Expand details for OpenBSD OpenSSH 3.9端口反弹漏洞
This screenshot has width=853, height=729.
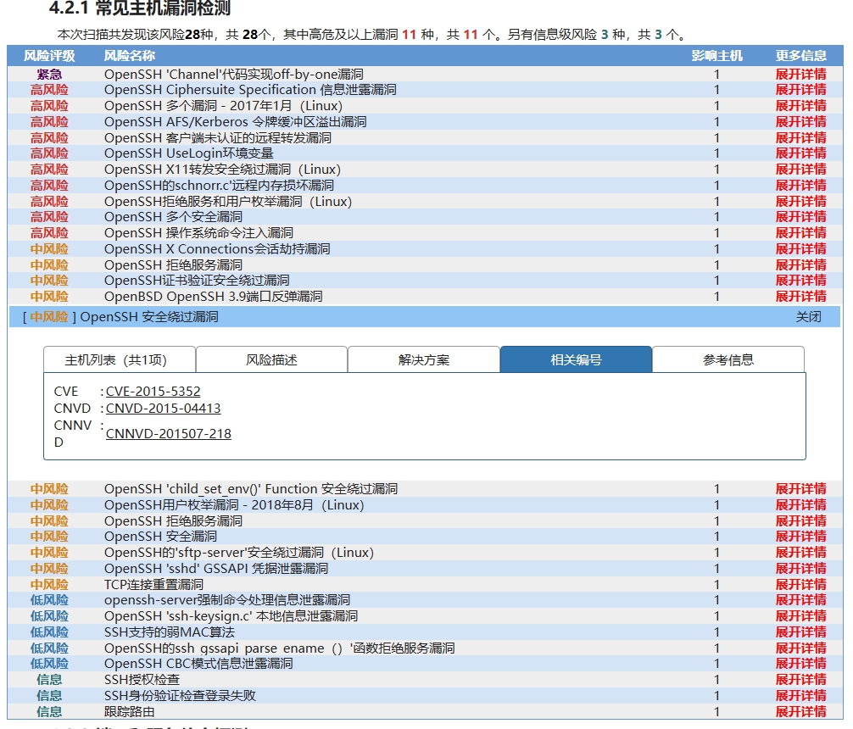(800, 297)
